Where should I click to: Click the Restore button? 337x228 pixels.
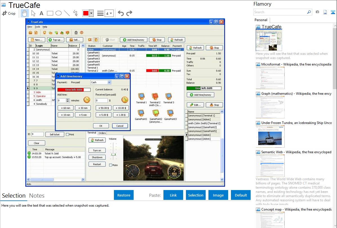pyautogui.click(x=124, y=195)
